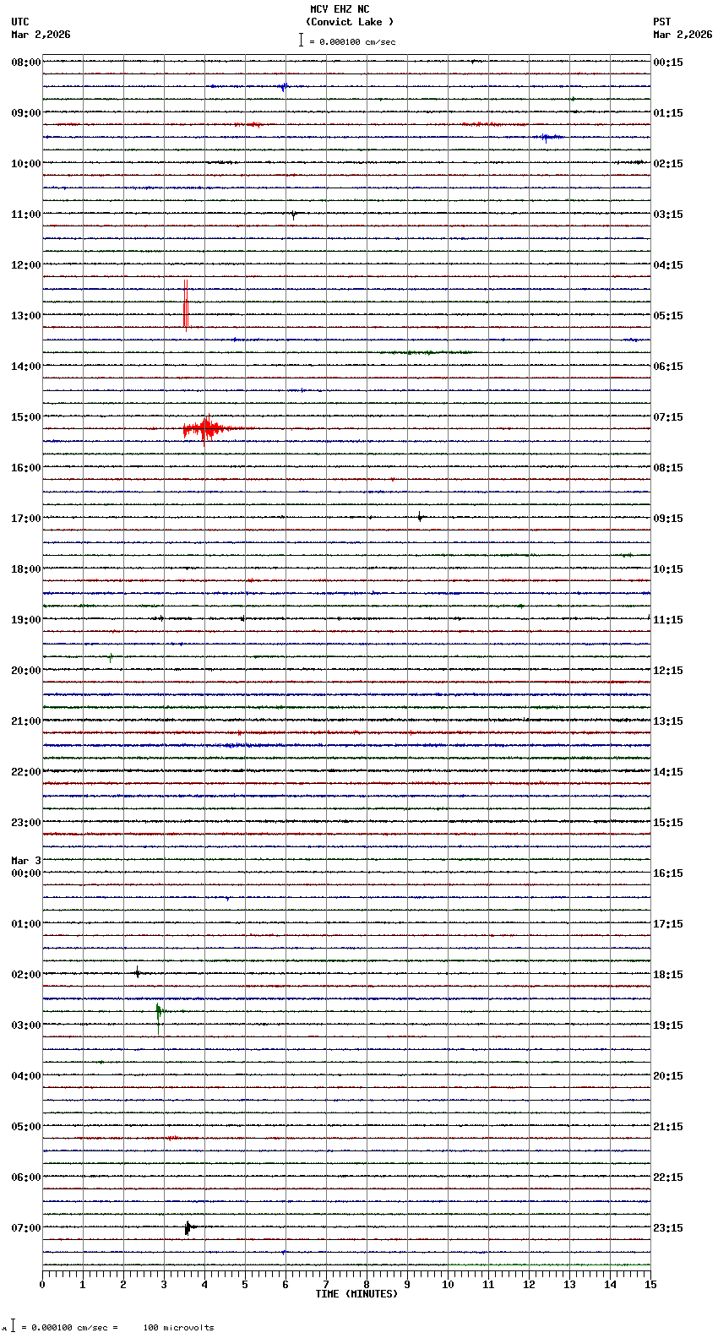Click the '10:00' UTC time label
This screenshot has height=1338, width=718.
point(26,164)
